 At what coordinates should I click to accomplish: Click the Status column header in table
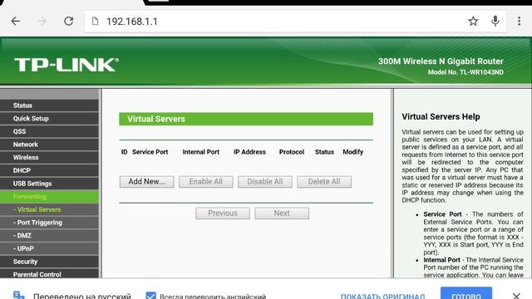click(x=324, y=152)
